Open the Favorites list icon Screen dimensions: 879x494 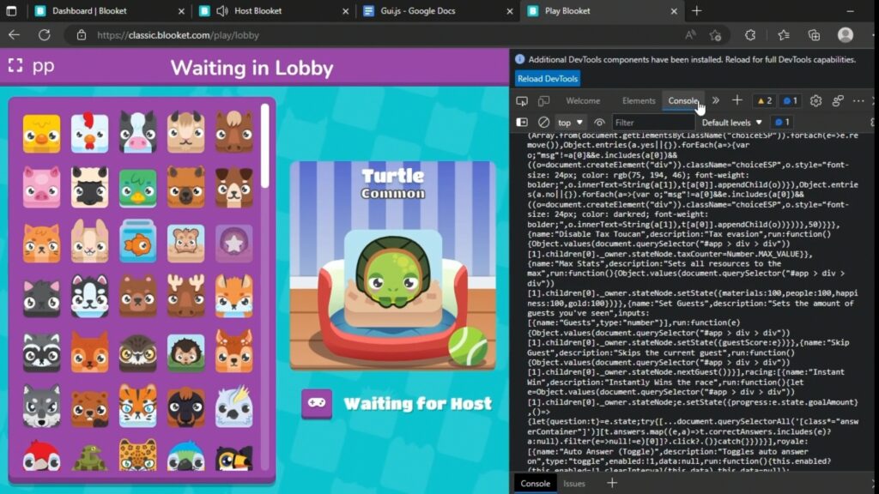[784, 34]
